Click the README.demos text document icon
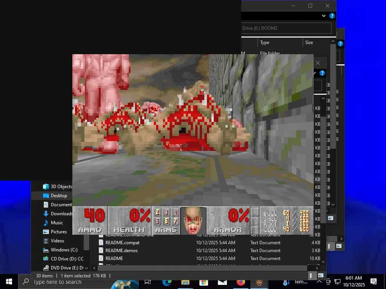The width and height of the screenshot is (386, 289). pos(101,250)
